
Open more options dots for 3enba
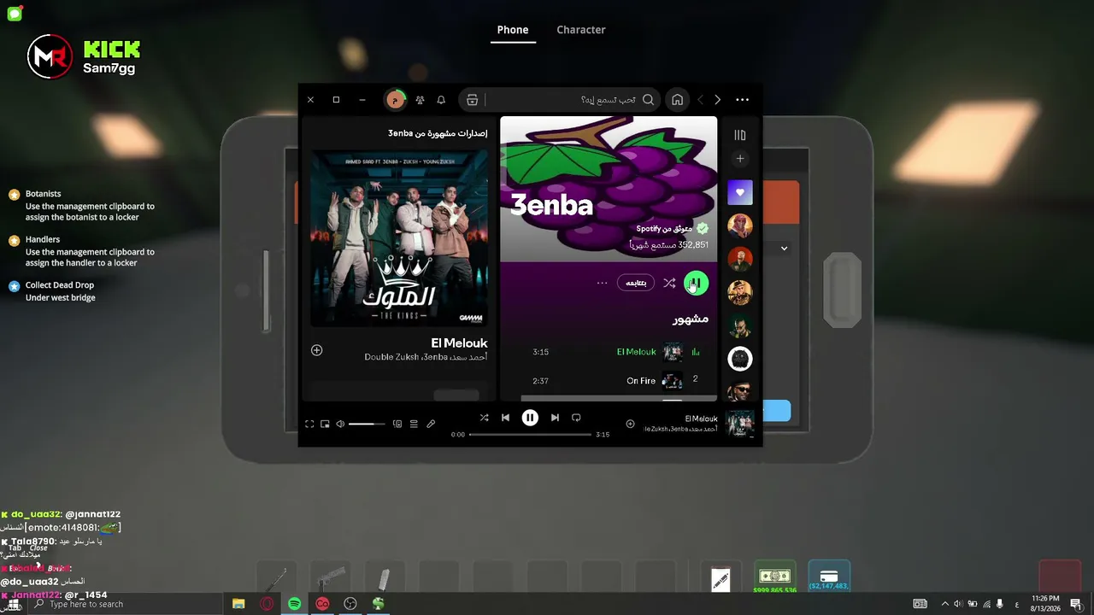click(x=602, y=283)
